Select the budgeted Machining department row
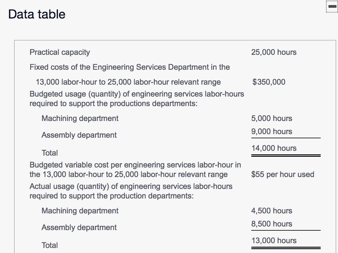This screenshot has height=253, width=338. [x=80, y=118]
